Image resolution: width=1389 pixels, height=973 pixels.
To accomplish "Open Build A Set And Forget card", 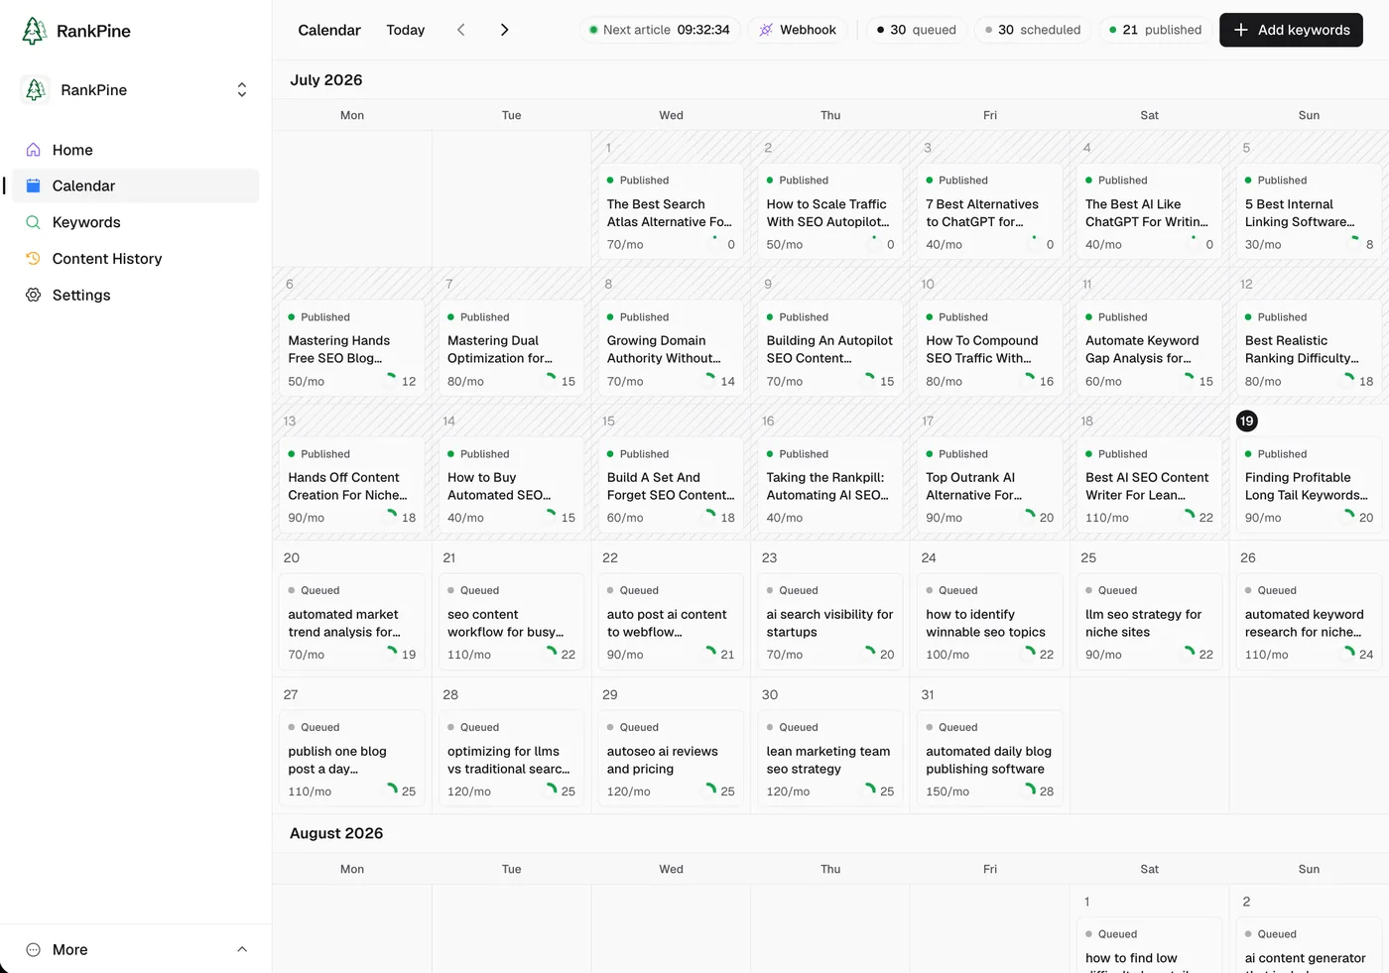I will click(671, 486).
